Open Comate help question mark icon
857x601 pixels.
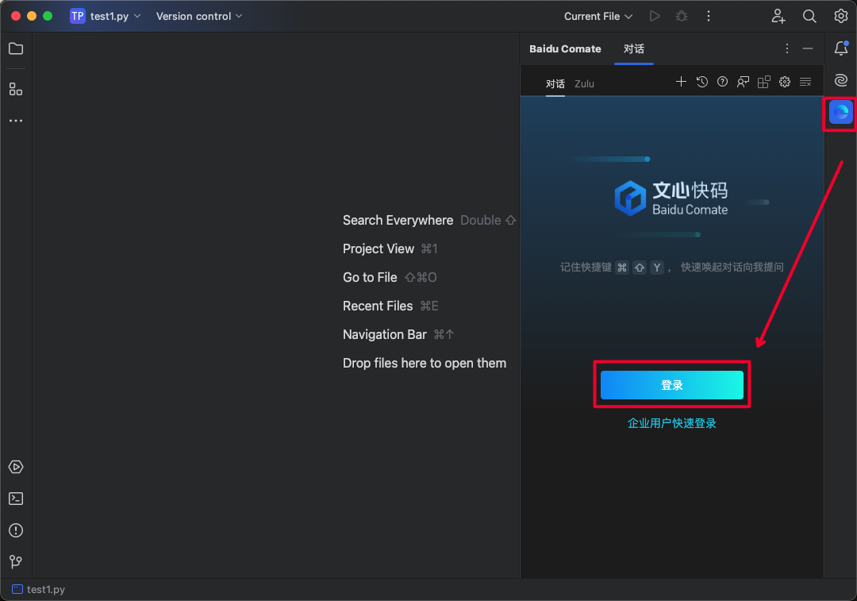(x=723, y=82)
